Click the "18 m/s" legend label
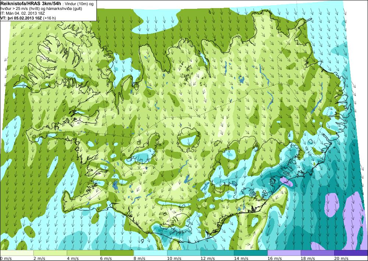The image size is (368, 261). (308, 258)
